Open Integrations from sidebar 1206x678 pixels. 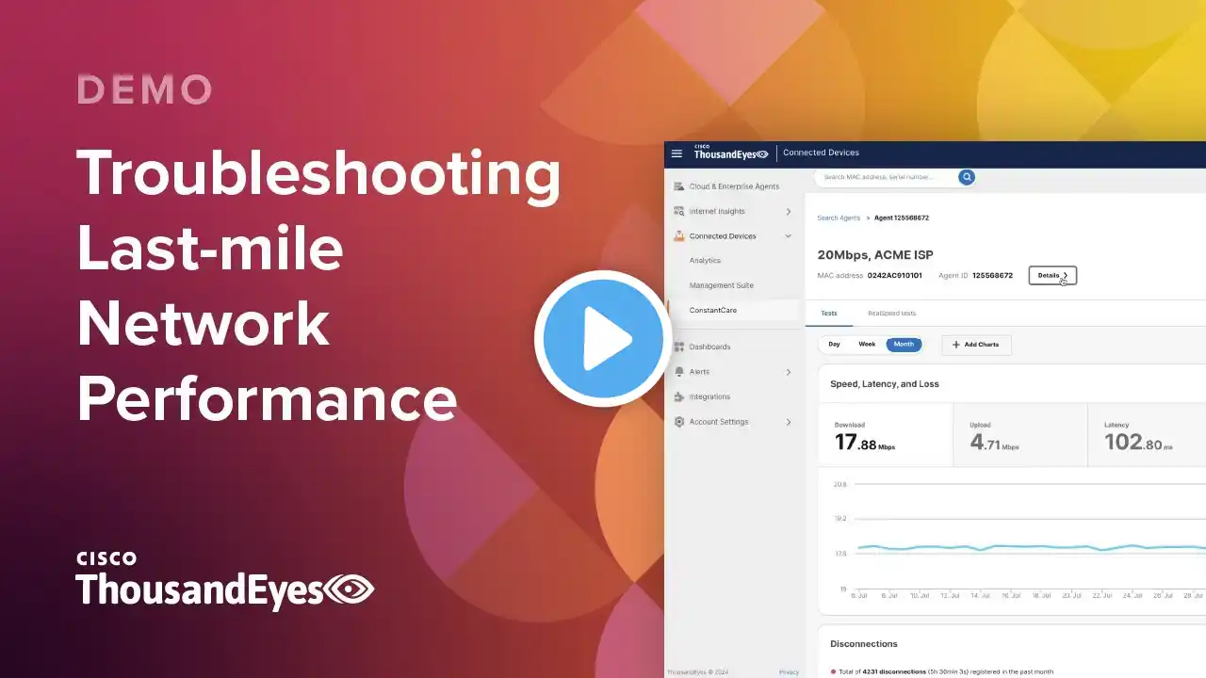[709, 396]
